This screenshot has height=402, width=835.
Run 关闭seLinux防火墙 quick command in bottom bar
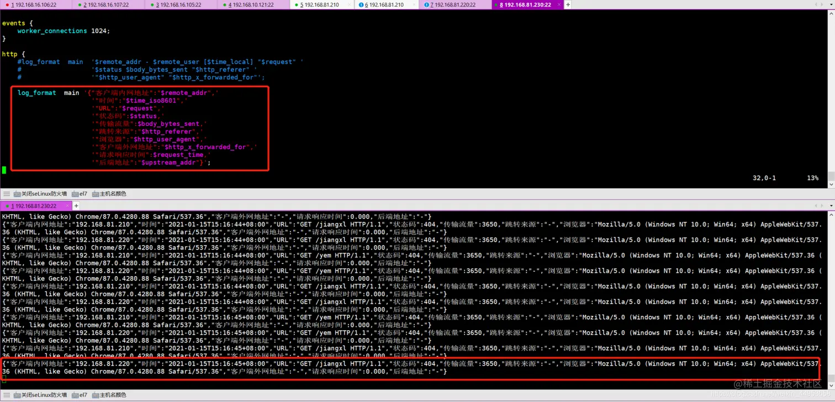tap(40, 395)
